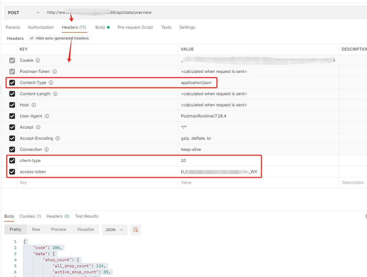Image resolution: width=367 pixels, height=277 pixels.
Task: Disable the client-type header checkbox
Action: click(x=12, y=161)
